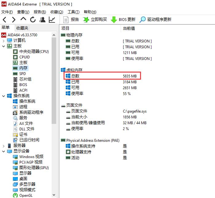215x198 pixels.
Task: Select 进程 processes tree item
Action: coord(20,107)
